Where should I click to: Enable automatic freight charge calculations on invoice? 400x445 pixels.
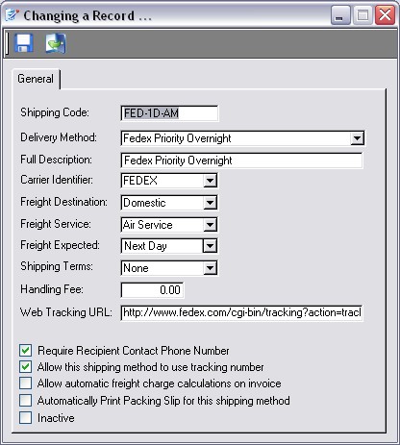26,383
